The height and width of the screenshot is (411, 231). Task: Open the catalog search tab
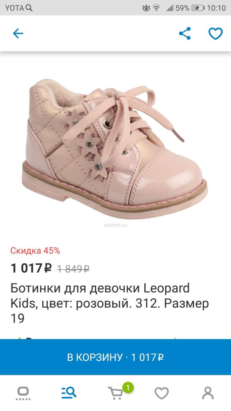click(69, 393)
